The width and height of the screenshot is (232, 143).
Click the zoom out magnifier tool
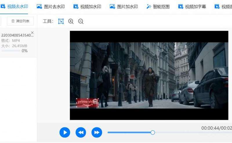pyautogui.click(x=81, y=21)
